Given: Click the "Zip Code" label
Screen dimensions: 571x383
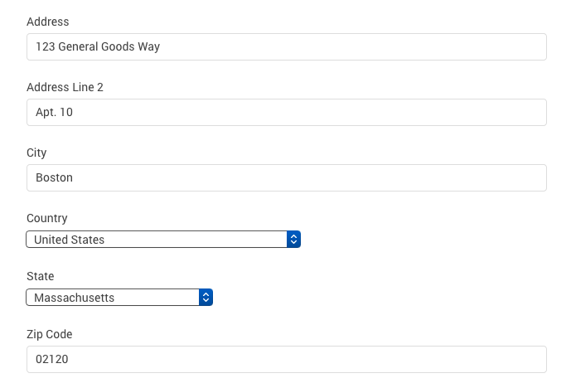Looking at the screenshot, I should click(x=50, y=334).
